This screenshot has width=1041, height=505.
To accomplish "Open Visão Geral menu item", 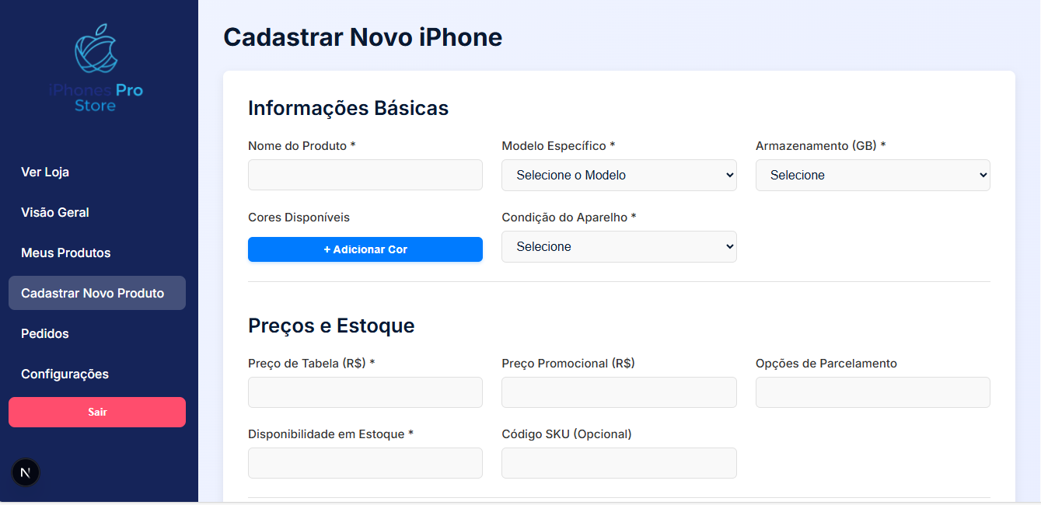I will (x=55, y=212).
